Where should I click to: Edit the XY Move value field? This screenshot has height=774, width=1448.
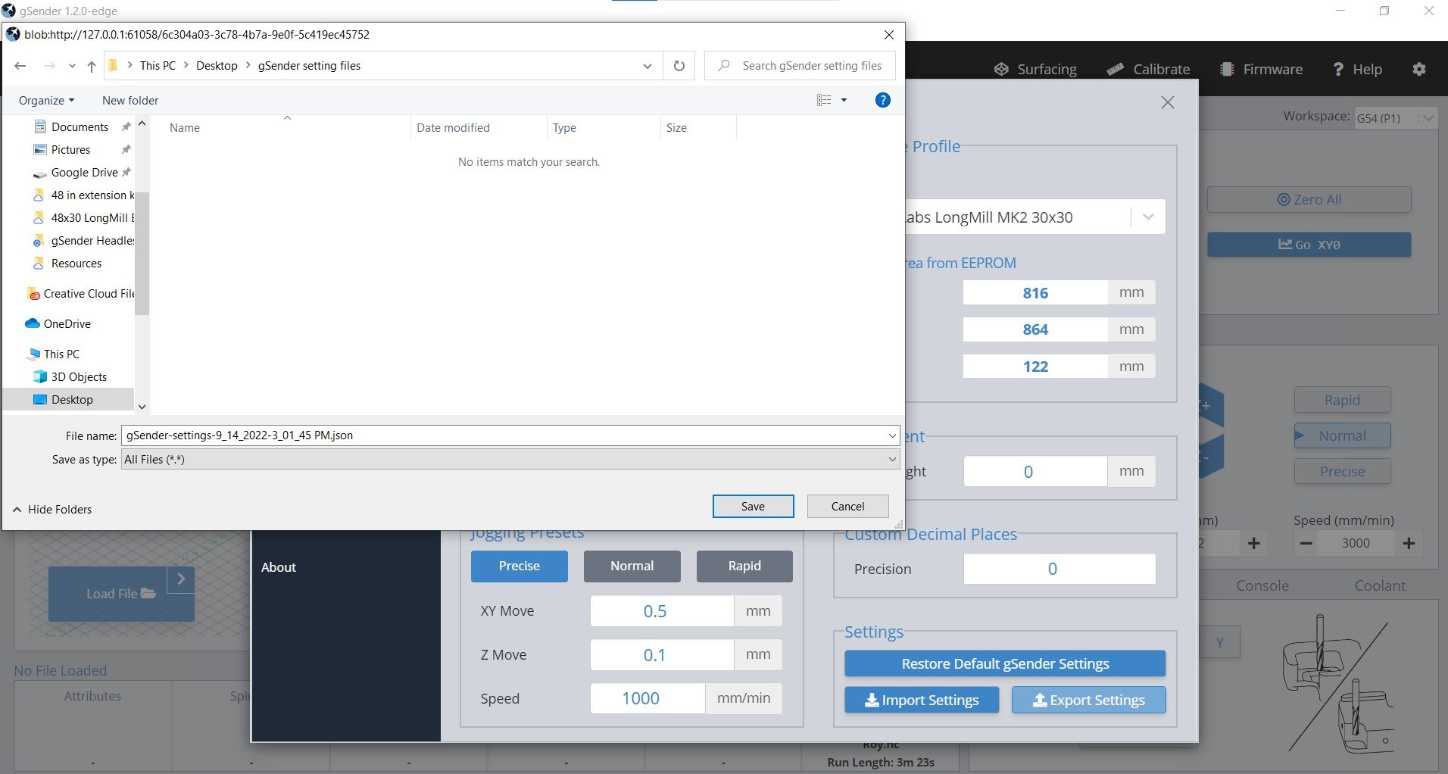point(662,611)
